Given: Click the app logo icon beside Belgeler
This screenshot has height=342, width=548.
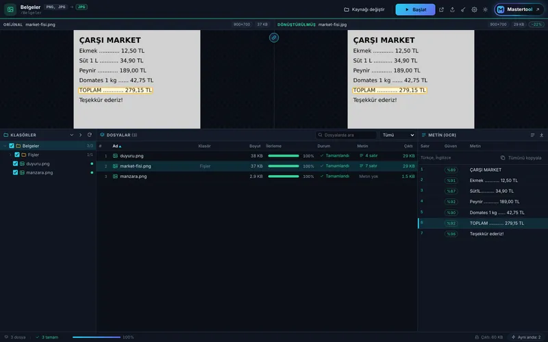Looking at the screenshot, I should 10,10.
